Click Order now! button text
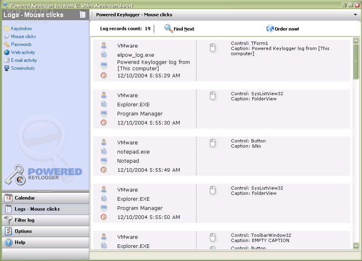The image size is (362, 261). coord(287,29)
